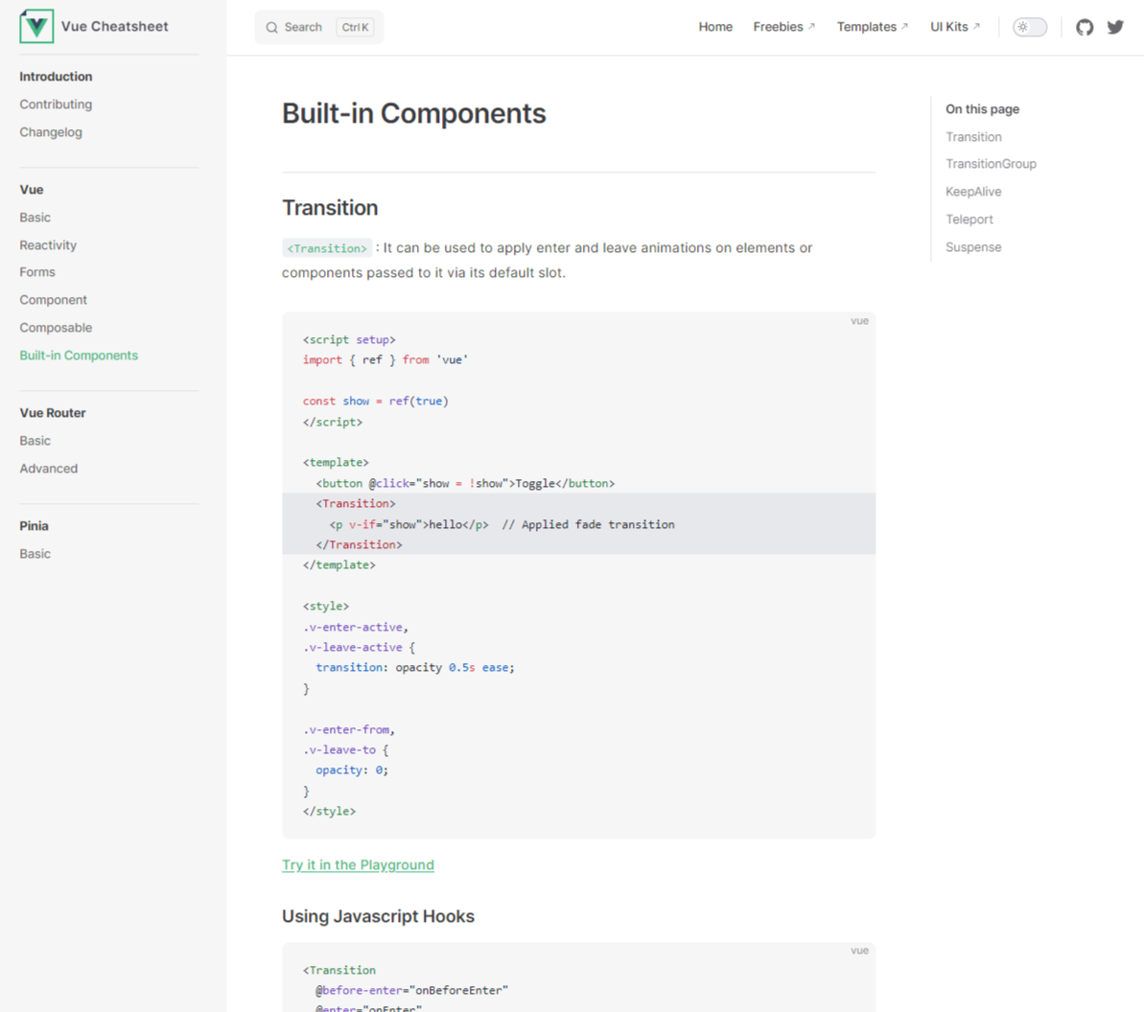
Task: Jump to Teleport section
Action: click(x=969, y=219)
